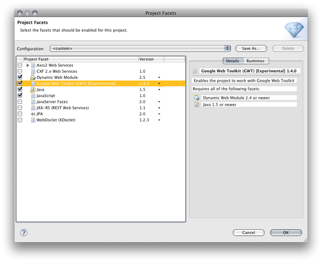Screen dimensions: 322x262
Task: Select the WebDoclet (XDoclet) row label
Action: [x=56, y=120]
